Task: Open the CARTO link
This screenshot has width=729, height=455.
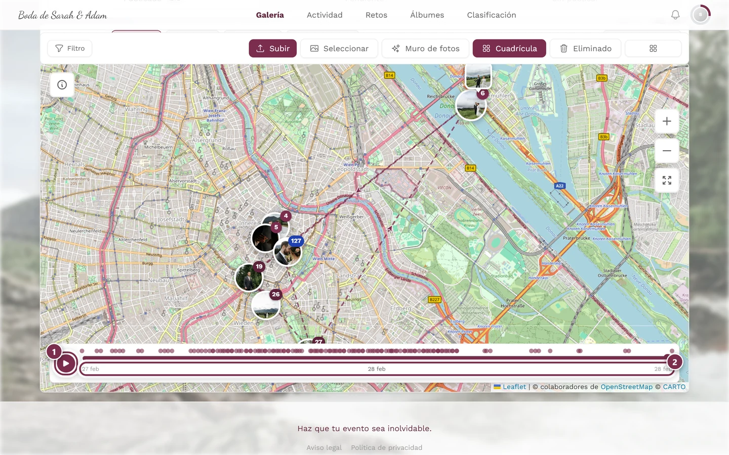Action: click(674, 387)
